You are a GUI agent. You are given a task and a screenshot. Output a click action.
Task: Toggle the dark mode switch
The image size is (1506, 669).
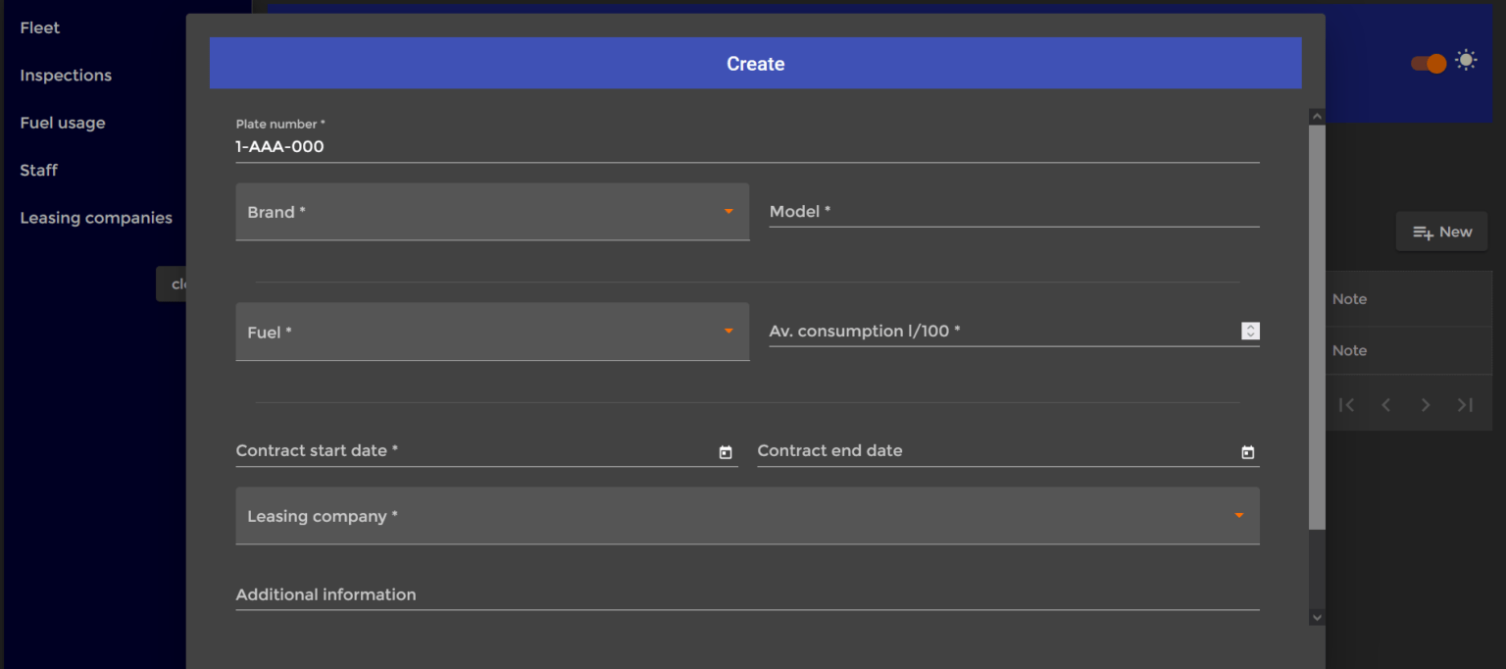(x=1429, y=63)
